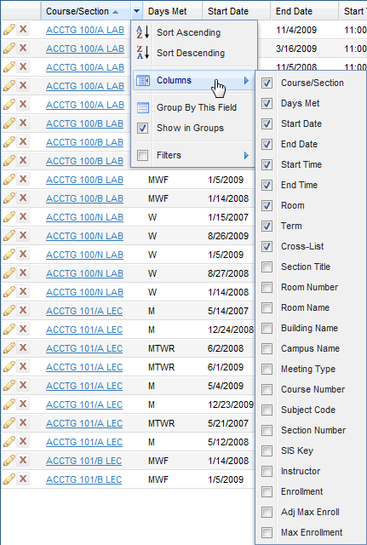Toggle the Show in Groups checkbox
367x545 pixels.
click(x=142, y=128)
